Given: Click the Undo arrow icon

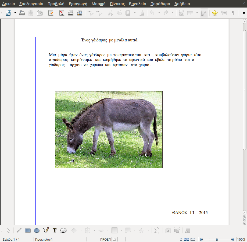Looking at the screenshot, I should (x=152, y=13).
